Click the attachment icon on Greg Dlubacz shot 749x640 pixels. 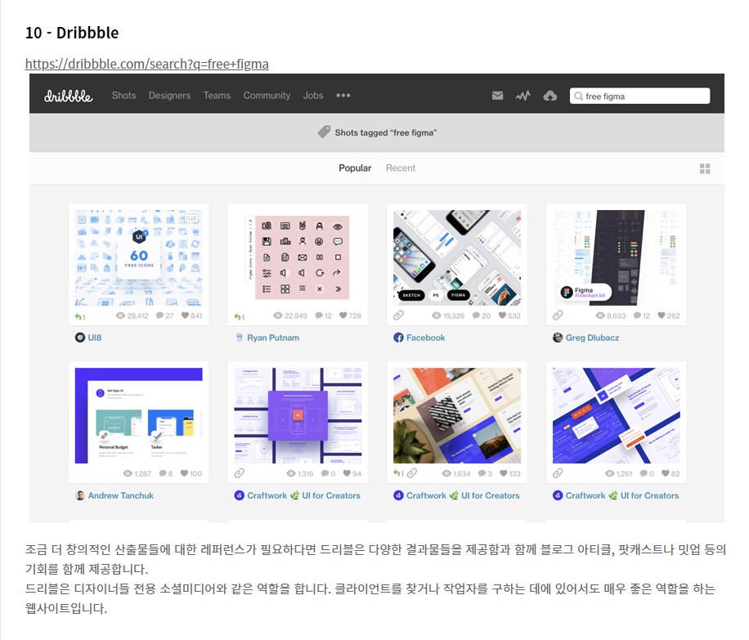point(558,316)
